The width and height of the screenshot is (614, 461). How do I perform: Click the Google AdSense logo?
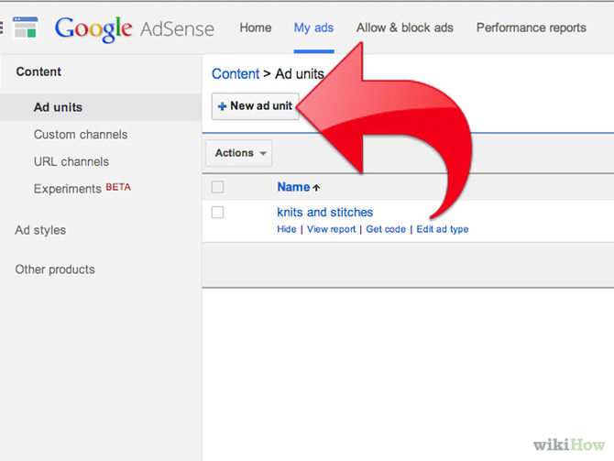[x=135, y=28]
